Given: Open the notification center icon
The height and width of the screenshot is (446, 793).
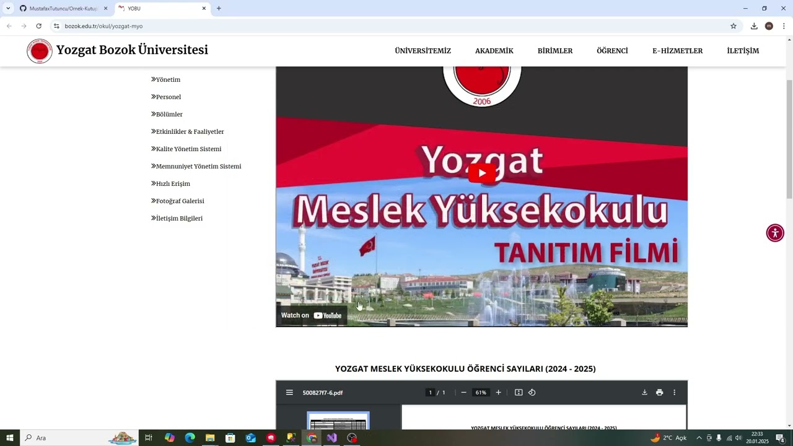Looking at the screenshot, I should (781, 438).
